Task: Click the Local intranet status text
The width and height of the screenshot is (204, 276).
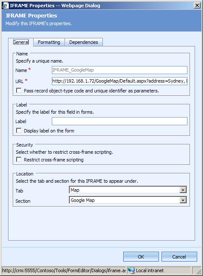Action: (x=150, y=270)
